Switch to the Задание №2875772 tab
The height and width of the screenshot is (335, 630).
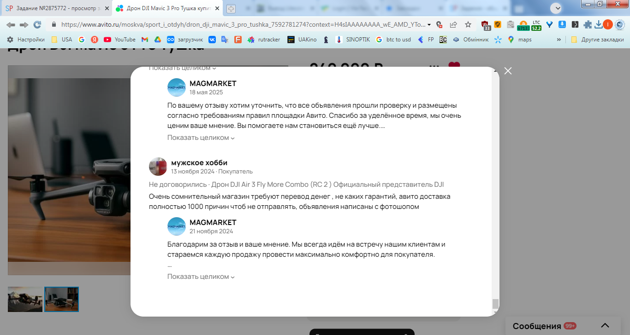pyautogui.click(x=56, y=8)
